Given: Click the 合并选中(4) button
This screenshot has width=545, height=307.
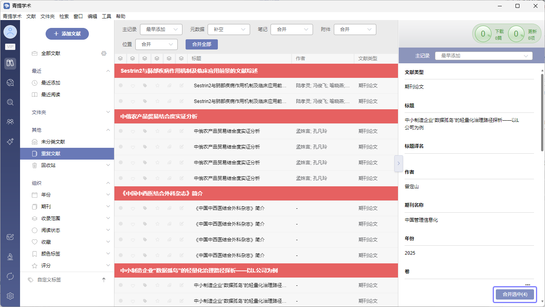Looking at the screenshot, I should coord(515,294).
